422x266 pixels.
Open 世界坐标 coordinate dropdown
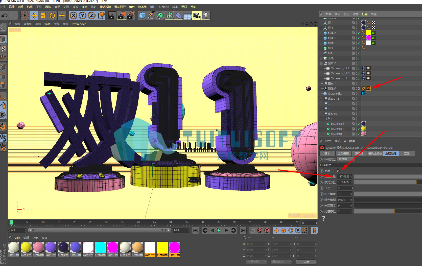point(256,262)
